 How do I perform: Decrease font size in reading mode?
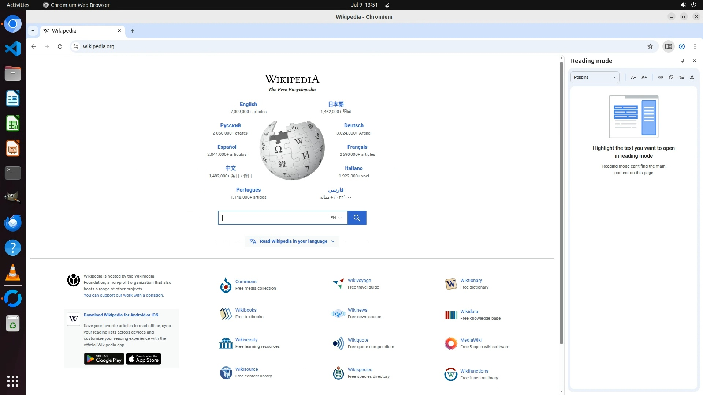(633, 77)
